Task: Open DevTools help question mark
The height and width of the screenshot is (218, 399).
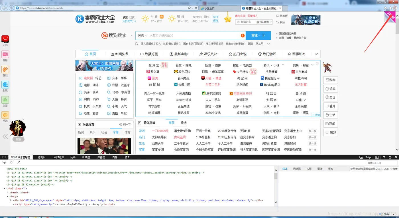Action: click(x=384, y=157)
